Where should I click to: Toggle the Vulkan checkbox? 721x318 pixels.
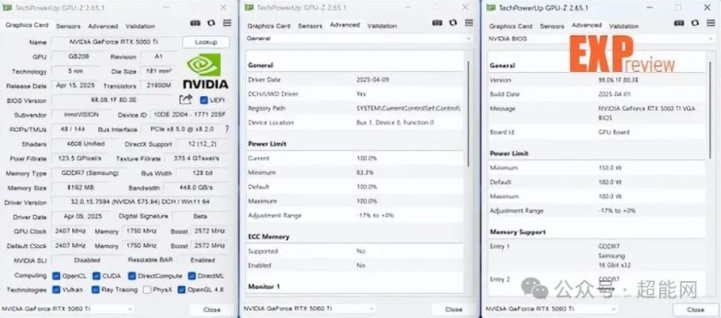(x=56, y=289)
